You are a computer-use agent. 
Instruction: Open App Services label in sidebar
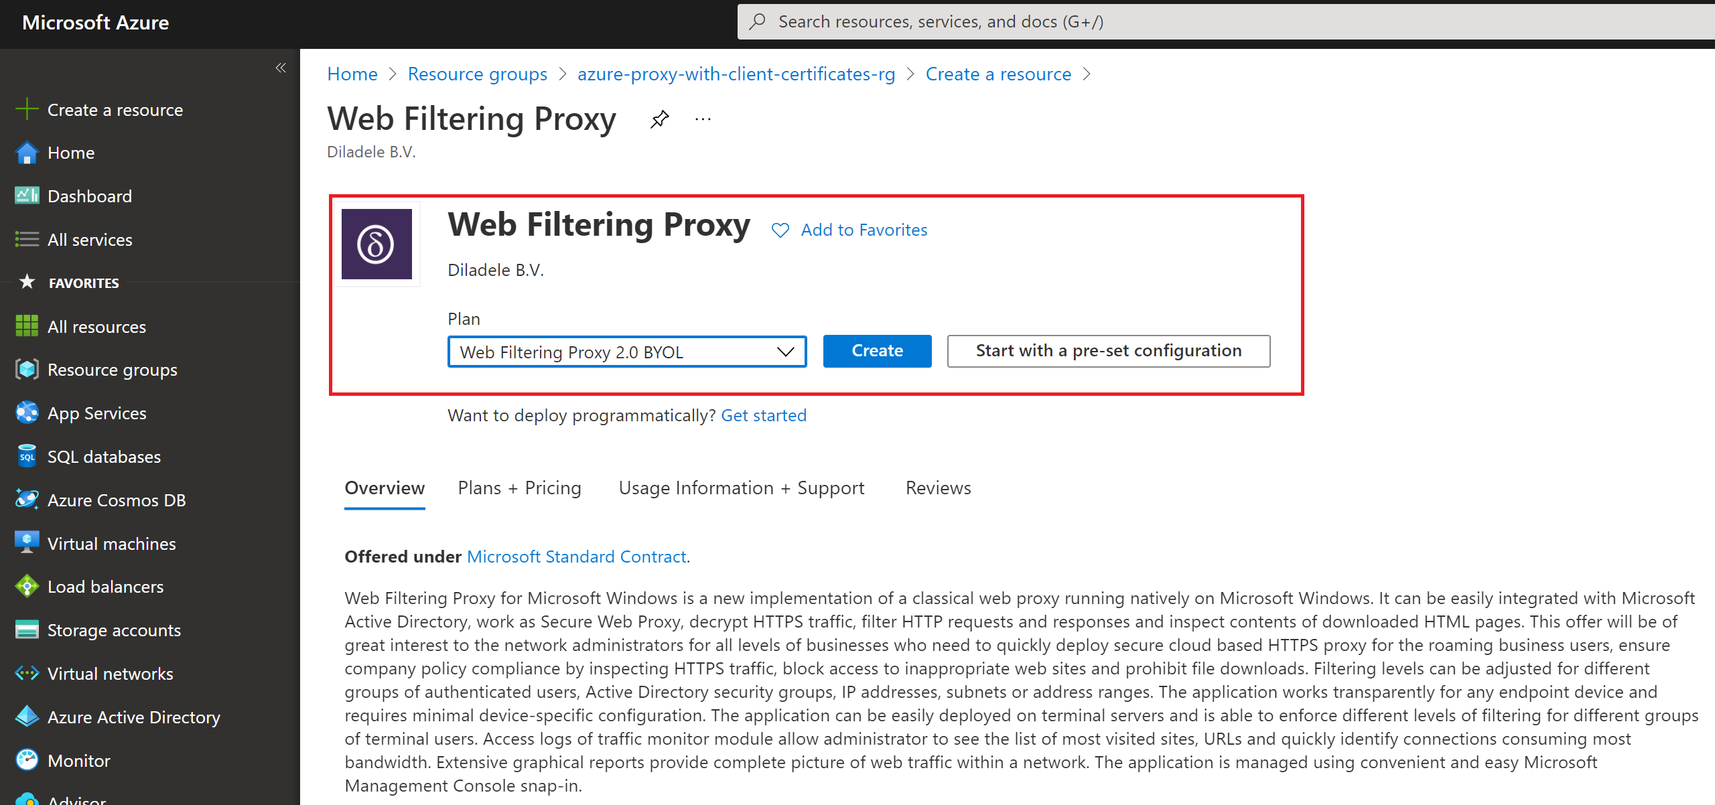96,413
